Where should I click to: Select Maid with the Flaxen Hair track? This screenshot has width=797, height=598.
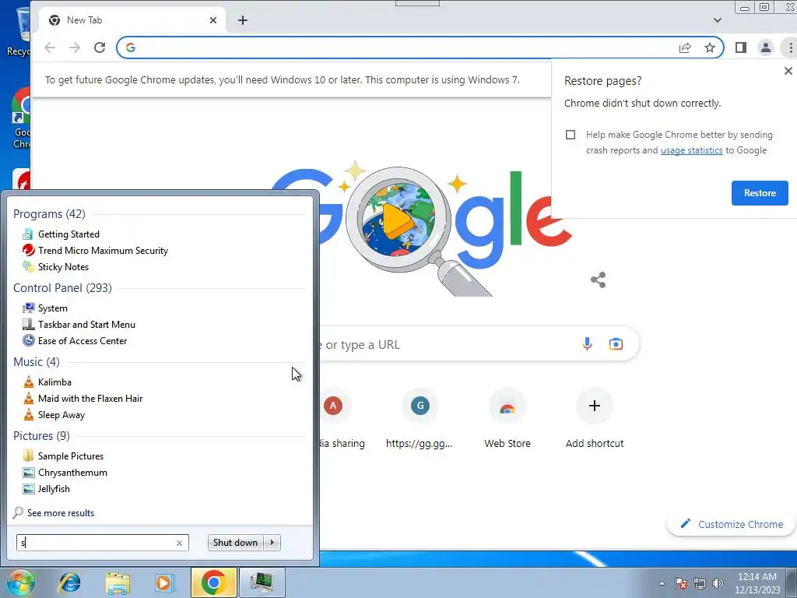click(83, 399)
